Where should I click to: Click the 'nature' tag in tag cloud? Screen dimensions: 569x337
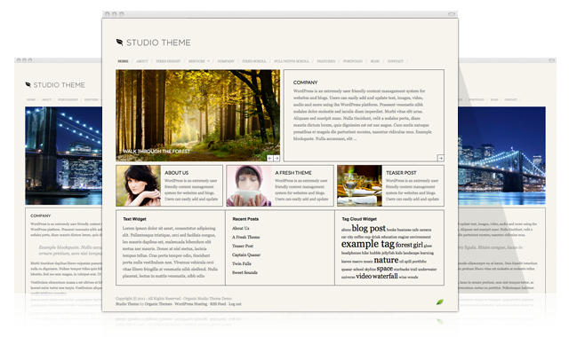pyautogui.click(x=386, y=260)
